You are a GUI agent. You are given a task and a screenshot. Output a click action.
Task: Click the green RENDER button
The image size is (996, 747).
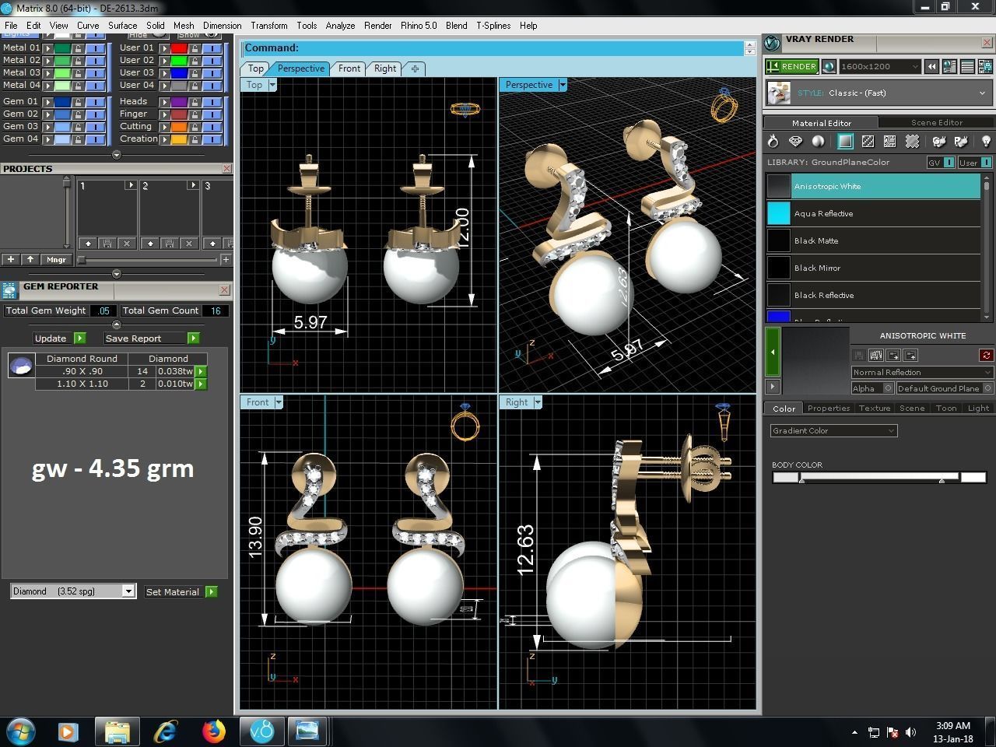click(791, 67)
